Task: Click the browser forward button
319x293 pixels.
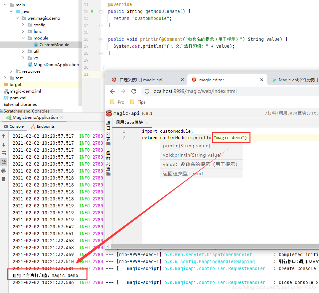Action: (x=123, y=91)
